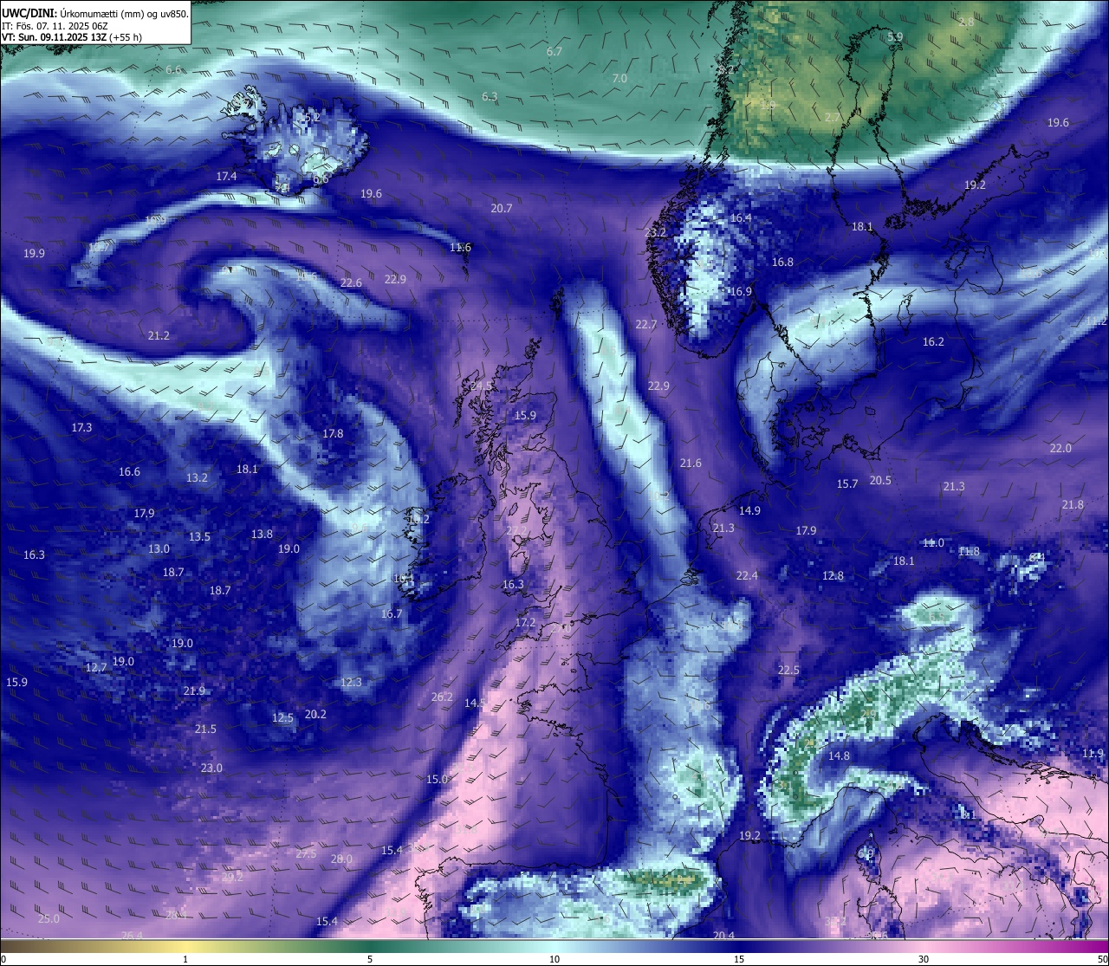Image resolution: width=1109 pixels, height=966 pixels.
Task: Click the 15.7 value on the map
Action: [847, 484]
